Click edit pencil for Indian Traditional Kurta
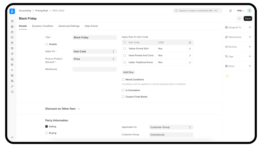Viewport: 262px width, 147px height. (x=190, y=62)
